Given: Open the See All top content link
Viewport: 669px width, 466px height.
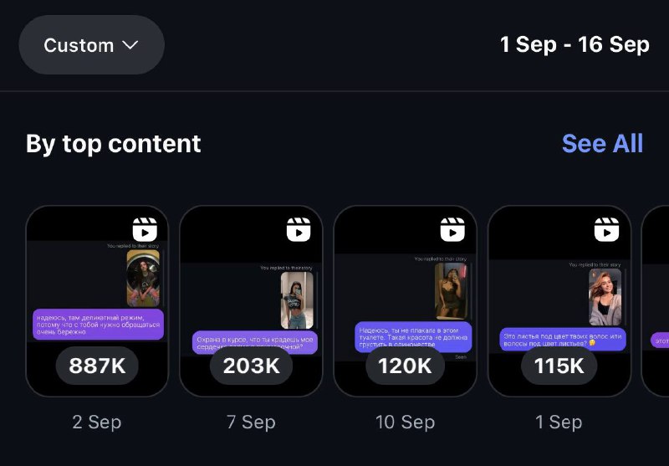Looking at the screenshot, I should 602,144.
